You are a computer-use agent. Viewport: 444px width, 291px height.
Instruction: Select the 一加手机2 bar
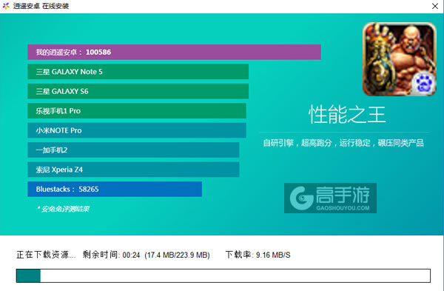point(133,150)
